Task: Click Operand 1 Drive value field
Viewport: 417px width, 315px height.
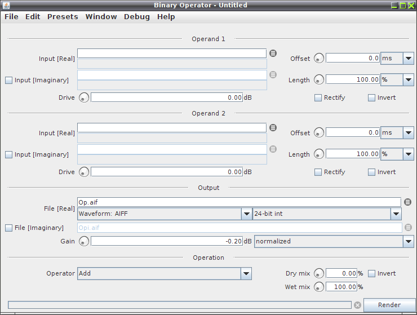Action: tap(167, 97)
